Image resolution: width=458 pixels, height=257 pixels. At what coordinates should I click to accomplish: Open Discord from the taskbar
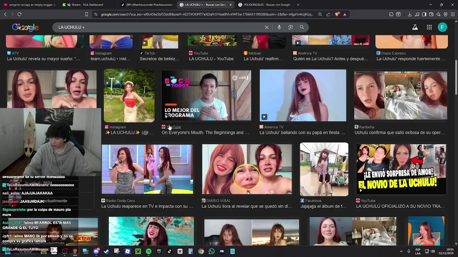(x=96, y=251)
